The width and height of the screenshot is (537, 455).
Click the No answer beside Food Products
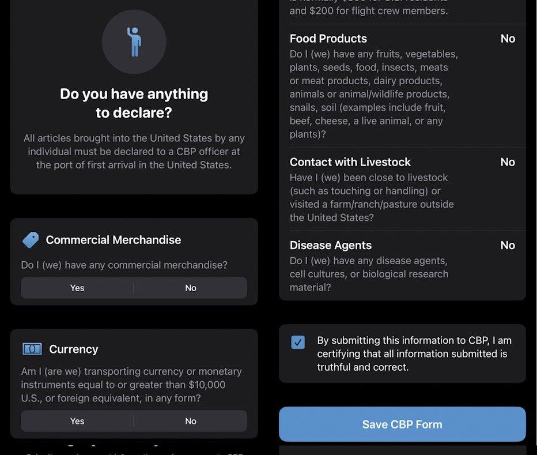(x=508, y=39)
